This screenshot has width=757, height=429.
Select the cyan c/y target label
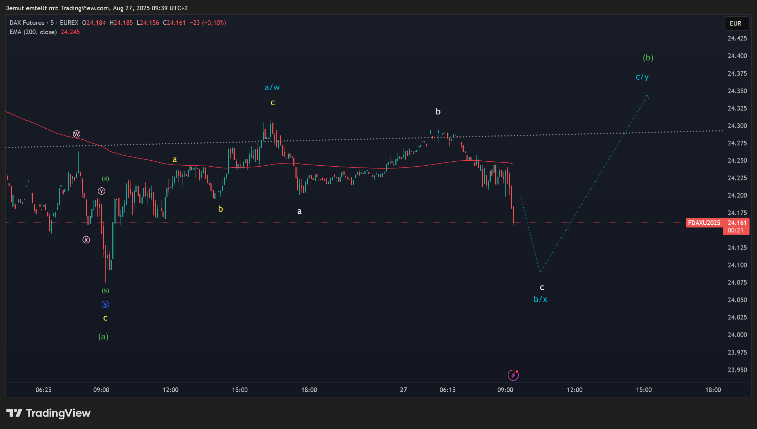pyautogui.click(x=642, y=77)
